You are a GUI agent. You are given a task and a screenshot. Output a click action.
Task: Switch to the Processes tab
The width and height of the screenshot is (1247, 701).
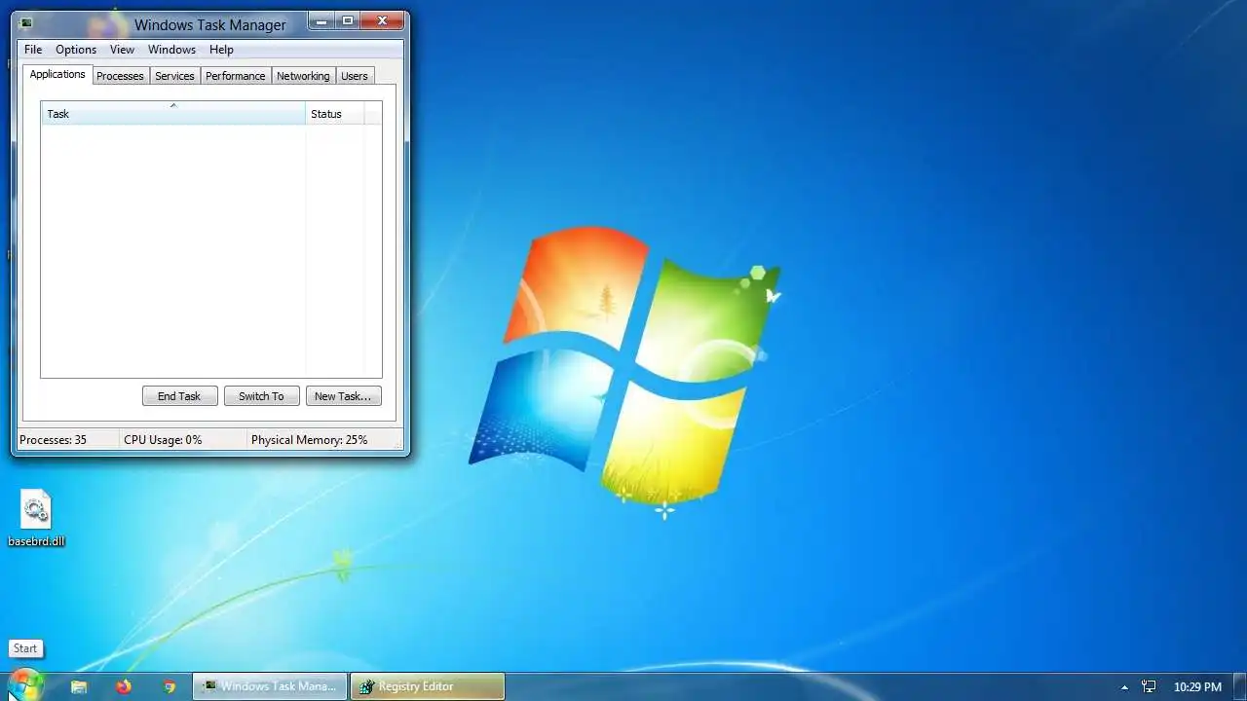[120, 76]
